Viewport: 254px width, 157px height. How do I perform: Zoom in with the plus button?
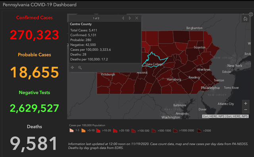click(x=246, y=103)
